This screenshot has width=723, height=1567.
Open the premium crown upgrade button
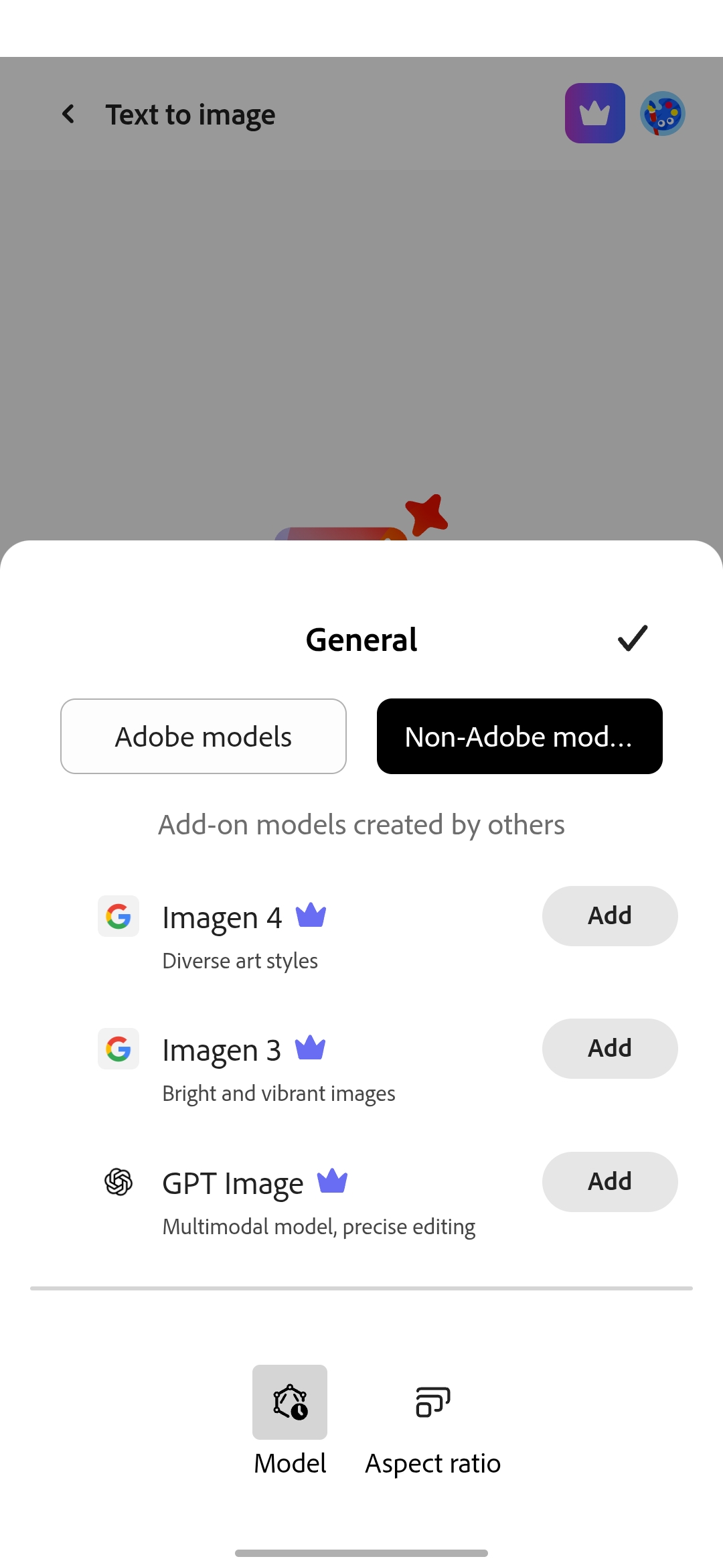point(594,113)
